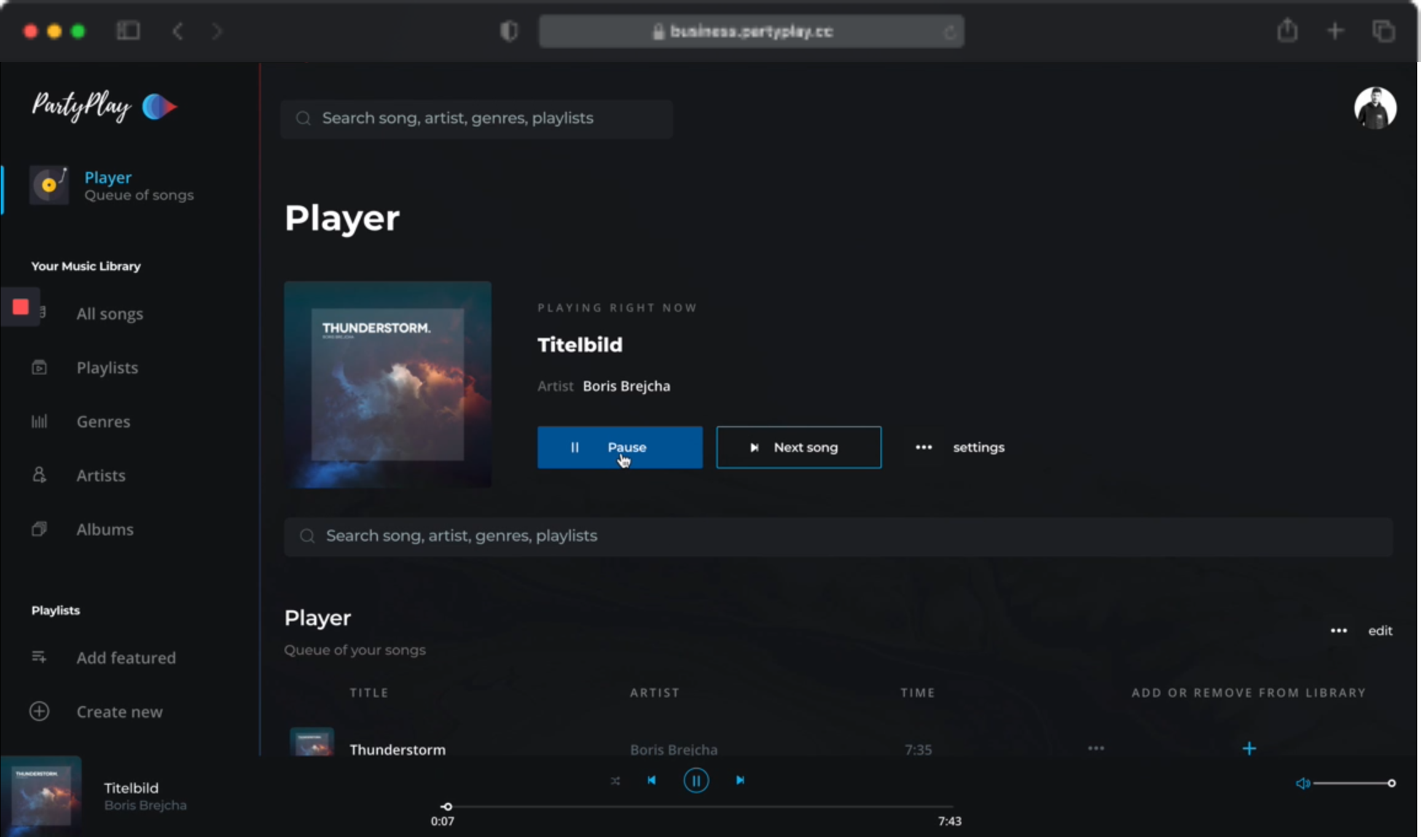Click the artist name Boris Brejcha under Titelbild
The height and width of the screenshot is (837, 1421).
[x=626, y=386]
